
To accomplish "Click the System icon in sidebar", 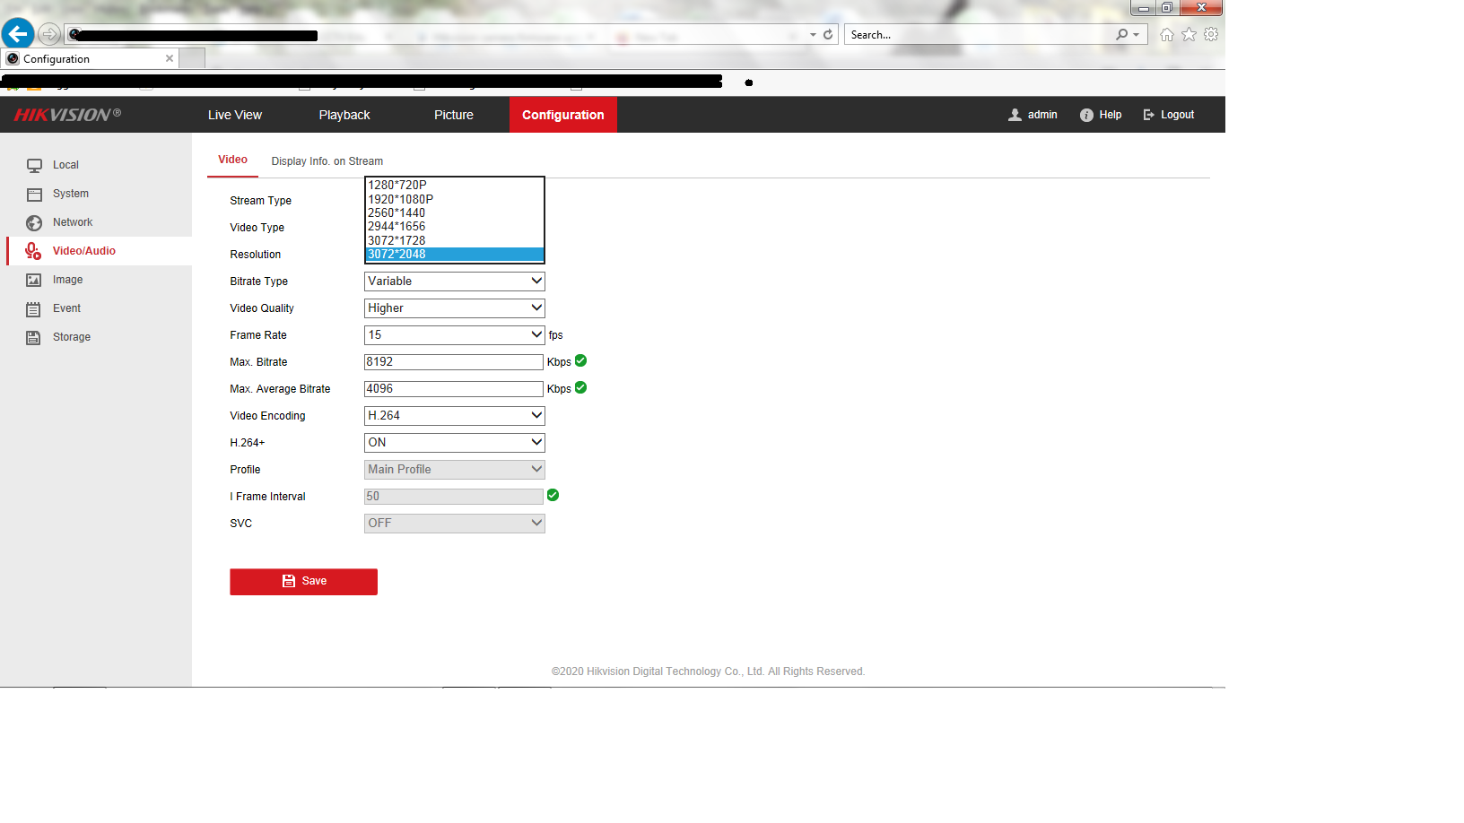I will click(34, 195).
